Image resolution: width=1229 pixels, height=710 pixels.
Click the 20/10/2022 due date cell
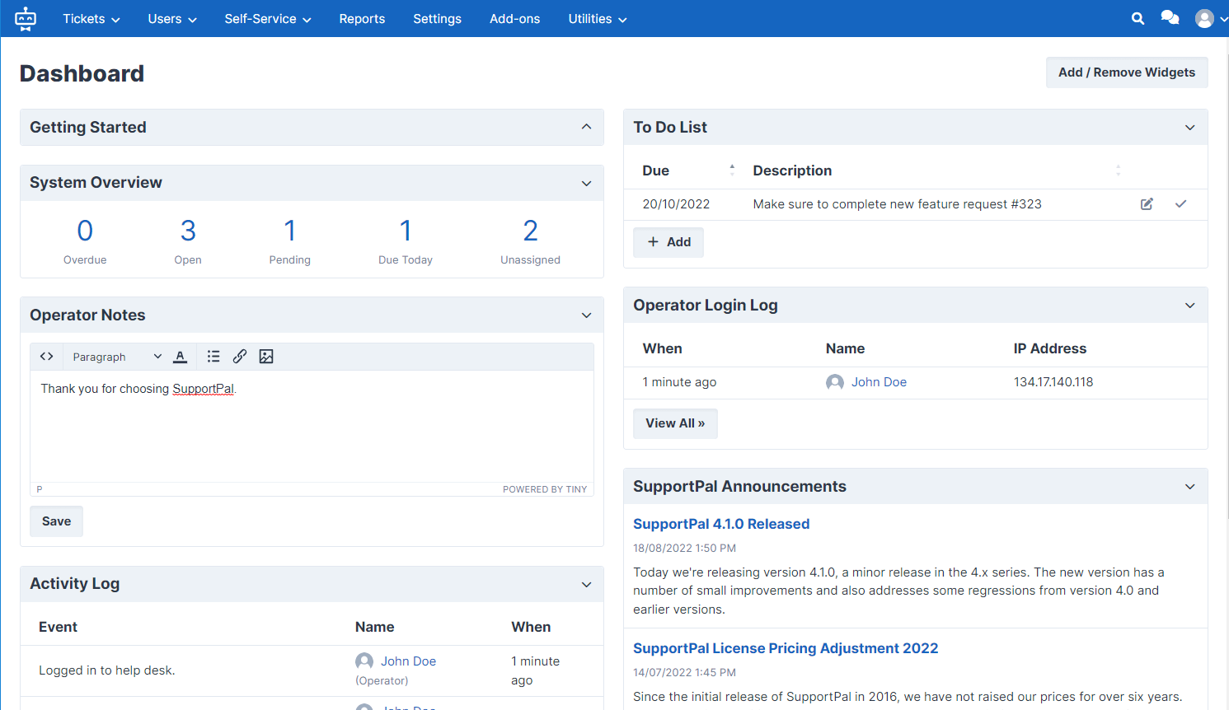[x=676, y=204]
